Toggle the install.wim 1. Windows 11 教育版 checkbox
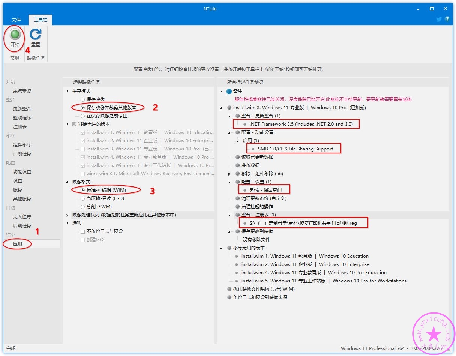The height and width of the screenshot is (356, 456). pyautogui.click(x=83, y=132)
